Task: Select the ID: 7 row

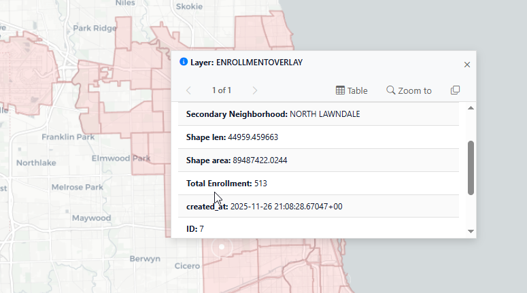Action: [x=318, y=228]
